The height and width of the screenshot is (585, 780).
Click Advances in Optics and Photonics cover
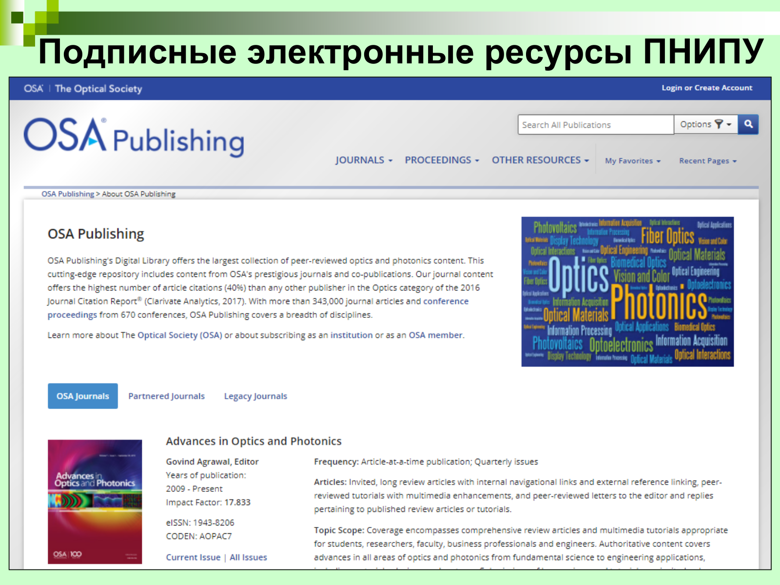point(95,502)
